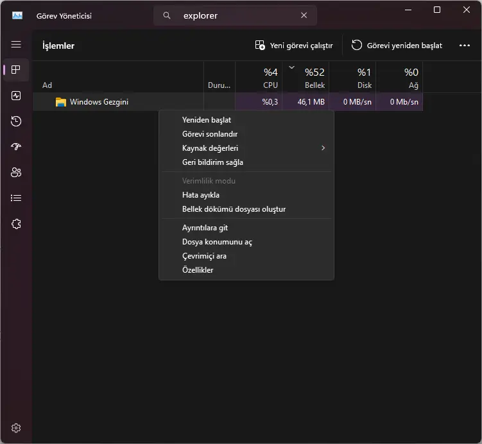Click the Task Manager app icon
This screenshot has width=482, height=444.
[x=17, y=15]
